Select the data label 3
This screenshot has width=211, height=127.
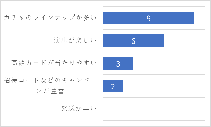[118, 63]
